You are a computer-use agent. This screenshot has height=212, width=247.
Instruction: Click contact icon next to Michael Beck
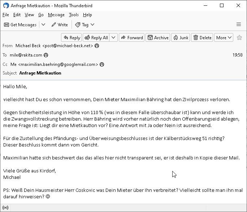pyautogui.click(x=97, y=46)
